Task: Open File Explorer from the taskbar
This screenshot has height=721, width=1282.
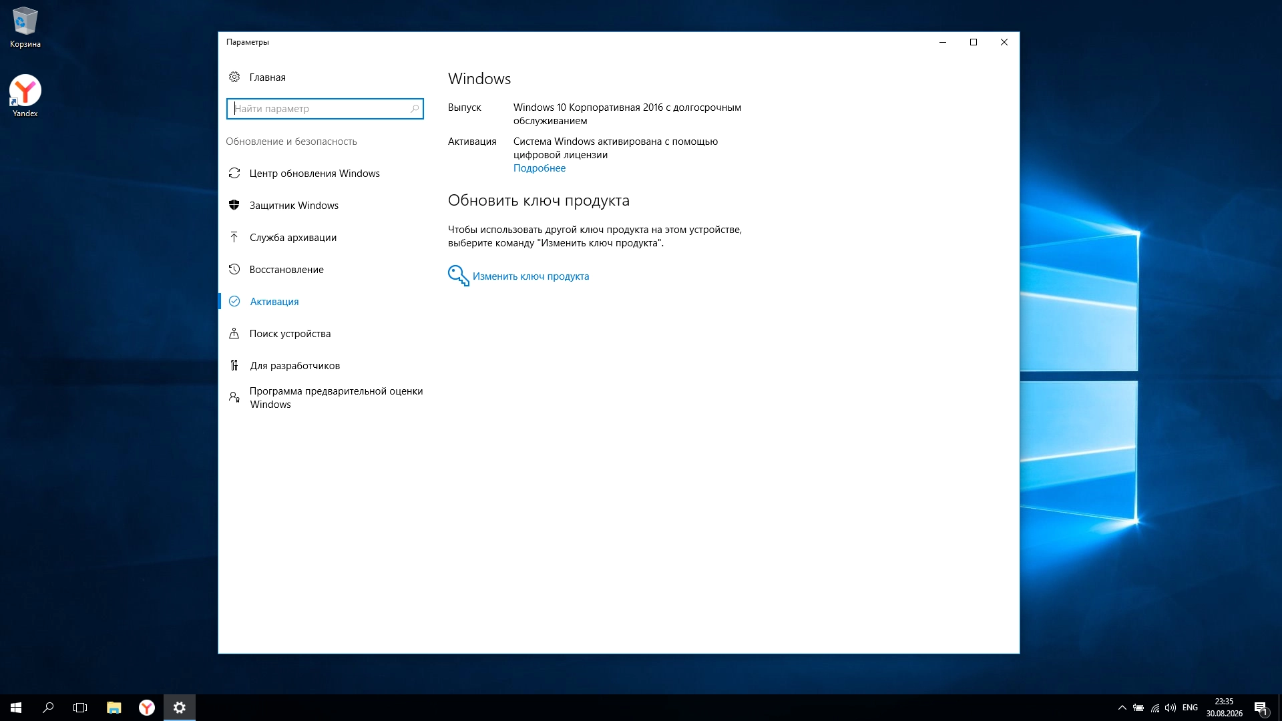Action: [x=114, y=708]
